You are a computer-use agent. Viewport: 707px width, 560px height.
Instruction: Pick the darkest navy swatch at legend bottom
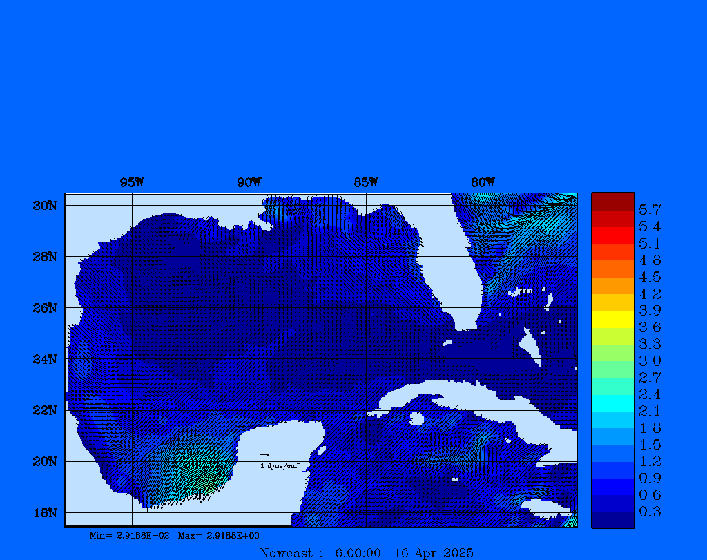tap(612, 520)
